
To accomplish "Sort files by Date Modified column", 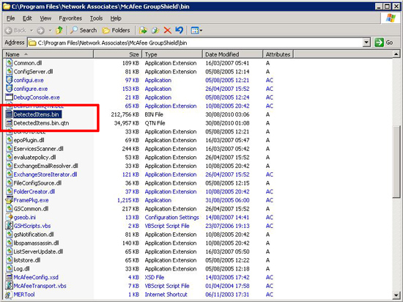I will (x=232, y=54).
